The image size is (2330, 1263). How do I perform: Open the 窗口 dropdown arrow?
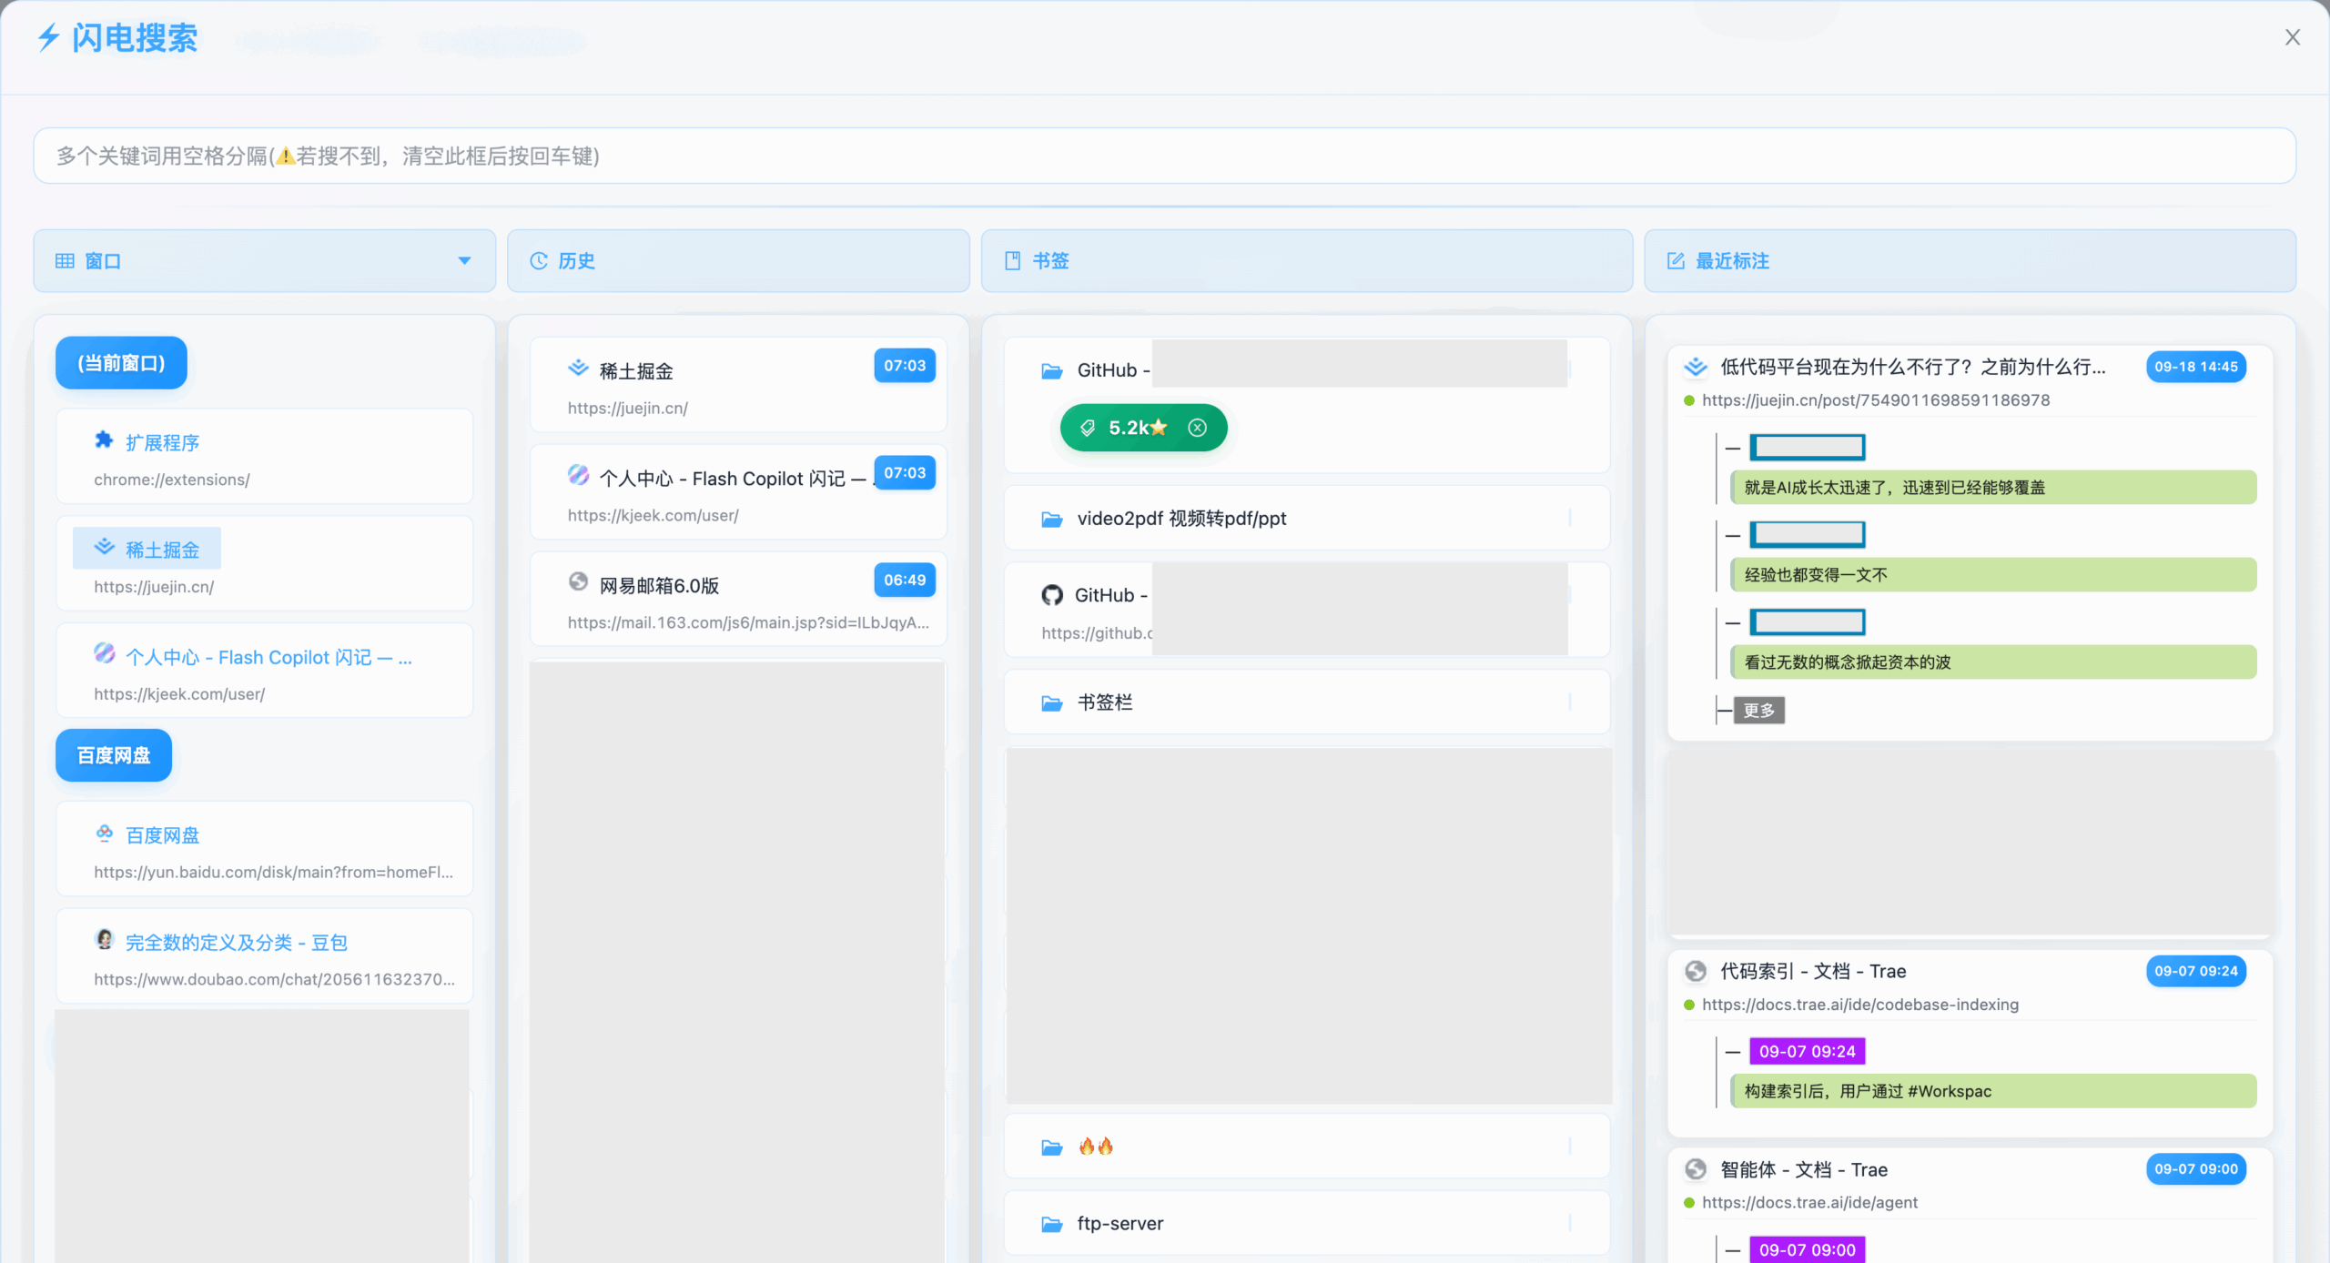[x=464, y=261]
